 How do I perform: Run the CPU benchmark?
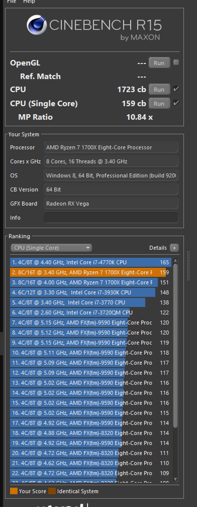[159, 89]
